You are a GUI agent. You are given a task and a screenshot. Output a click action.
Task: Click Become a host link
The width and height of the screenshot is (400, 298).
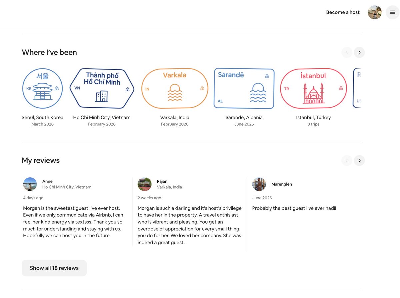pyautogui.click(x=343, y=12)
